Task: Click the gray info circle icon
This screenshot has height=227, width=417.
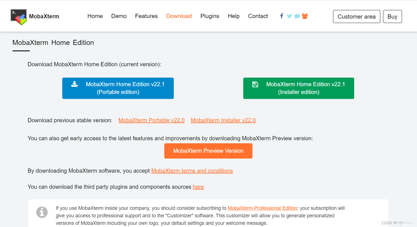Action: pos(42,212)
